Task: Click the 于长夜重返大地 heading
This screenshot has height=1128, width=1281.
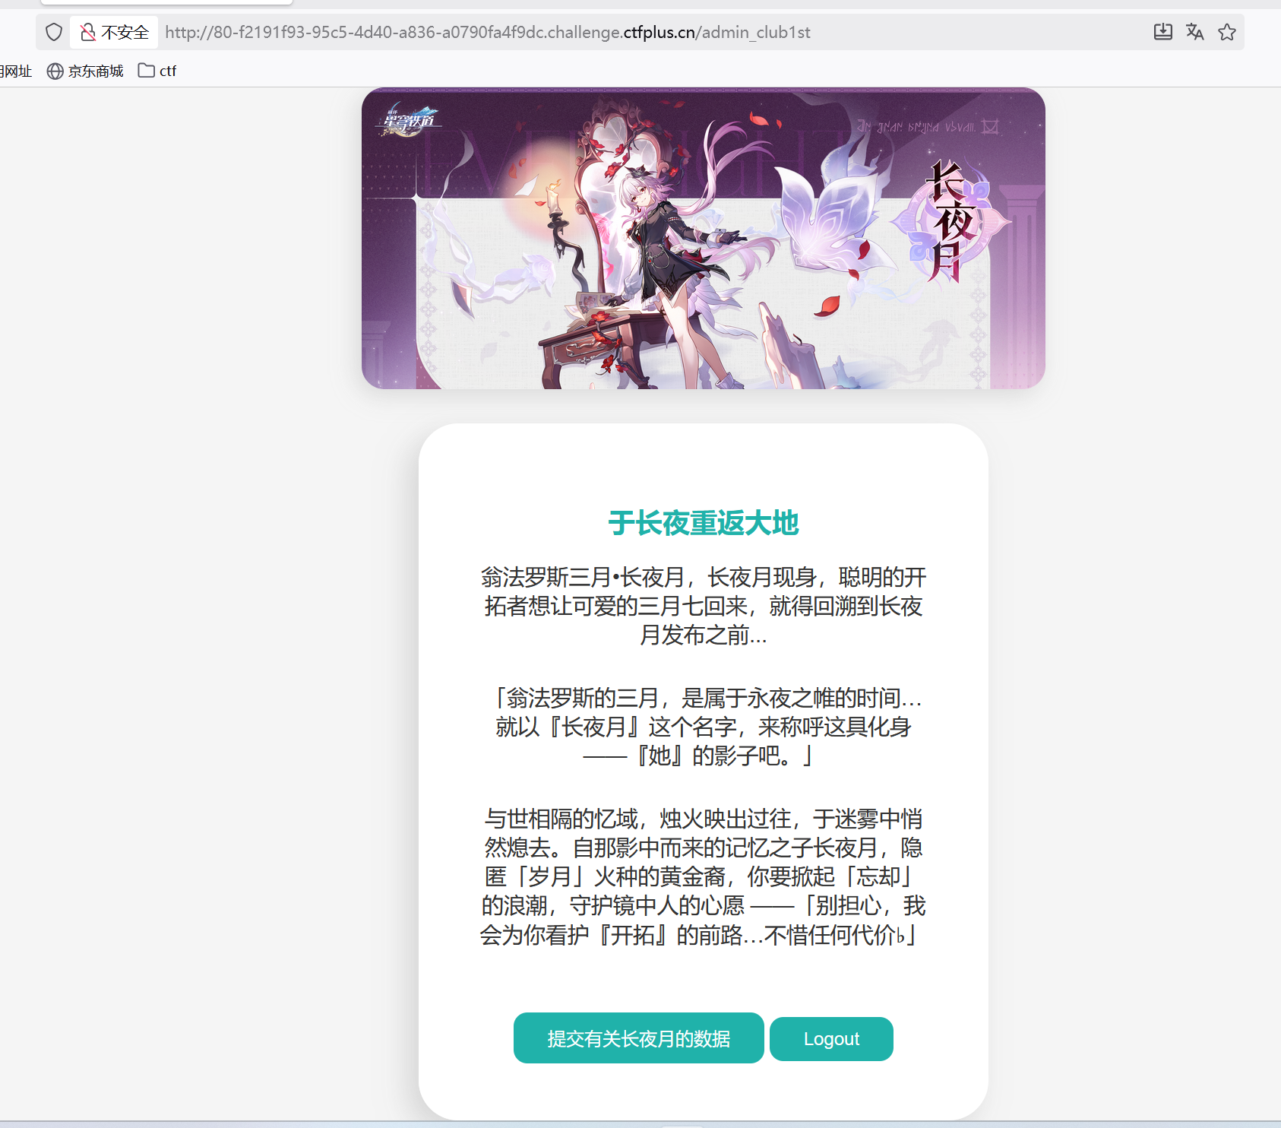Action: tap(703, 523)
